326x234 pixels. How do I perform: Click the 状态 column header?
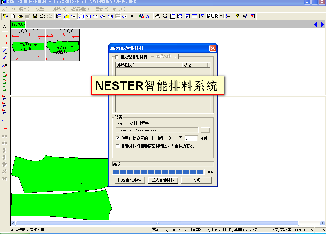(195, 65)
